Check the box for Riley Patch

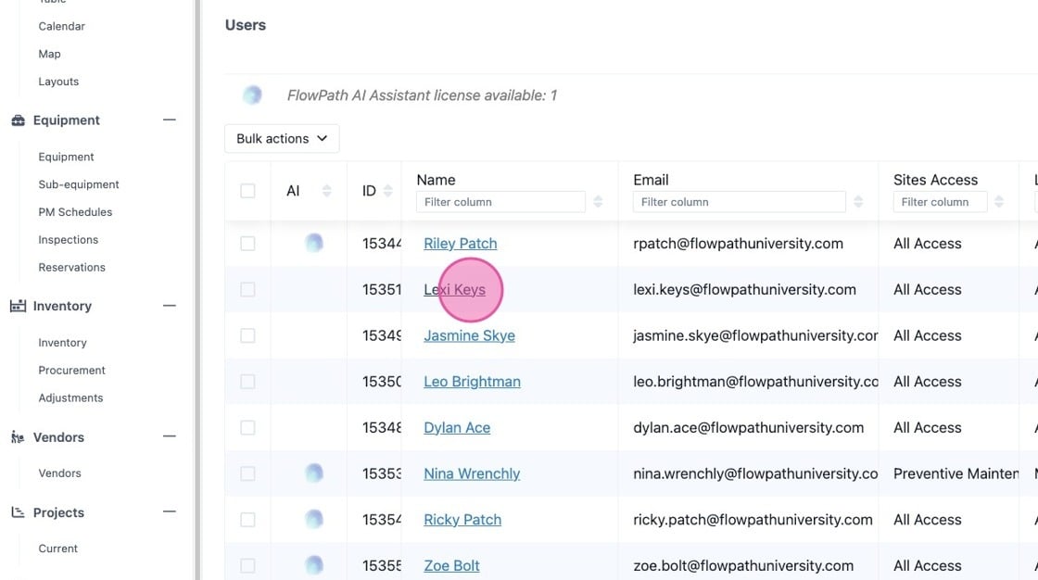(247, 243)
